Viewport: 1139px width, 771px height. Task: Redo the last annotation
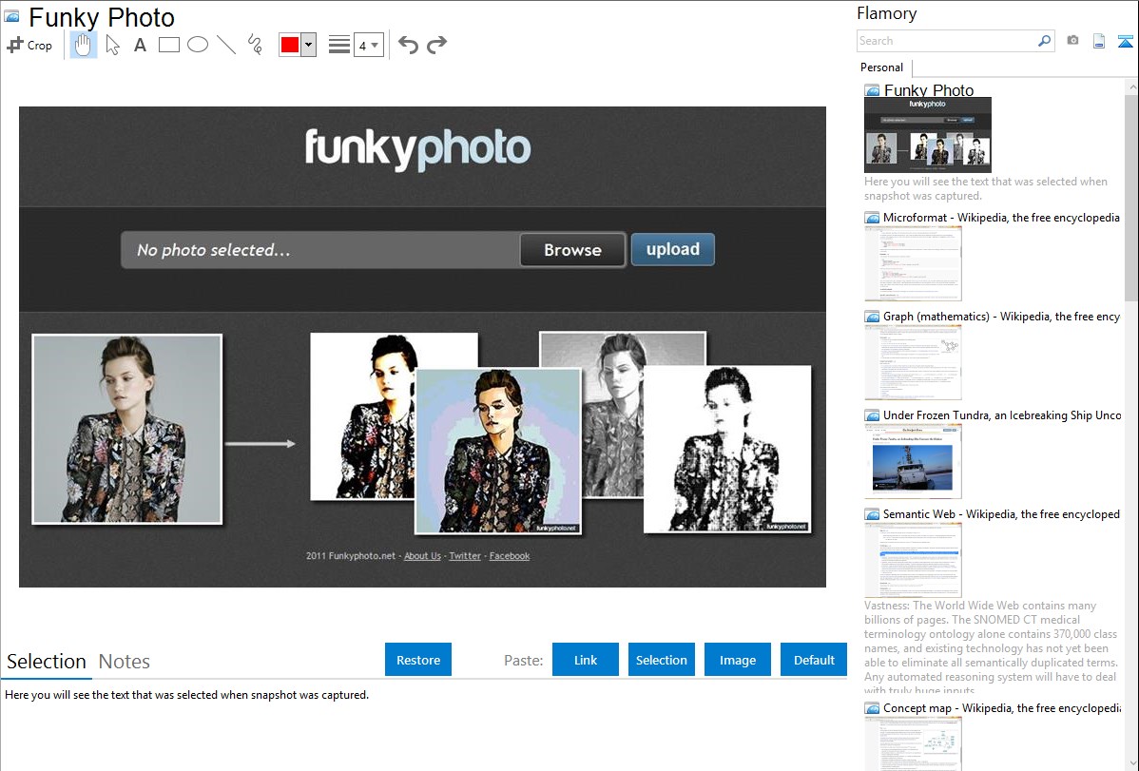[x=436, y=45]
